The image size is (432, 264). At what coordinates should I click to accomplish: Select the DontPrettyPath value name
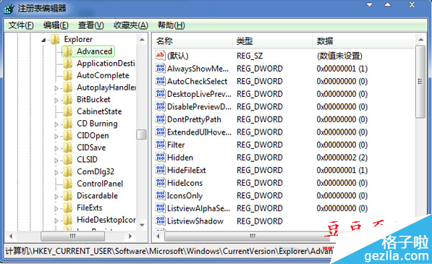194,119
